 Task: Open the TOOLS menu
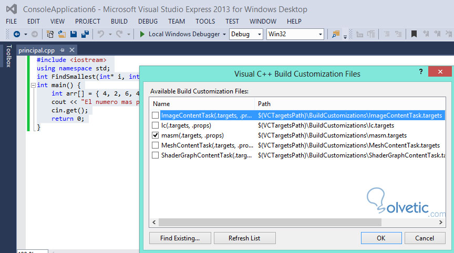pos(205,22)
